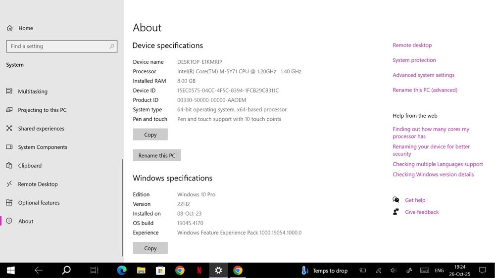Open Finding out how many cores link
The width and height of the screenshot is (495, 278).
[431, 133]
